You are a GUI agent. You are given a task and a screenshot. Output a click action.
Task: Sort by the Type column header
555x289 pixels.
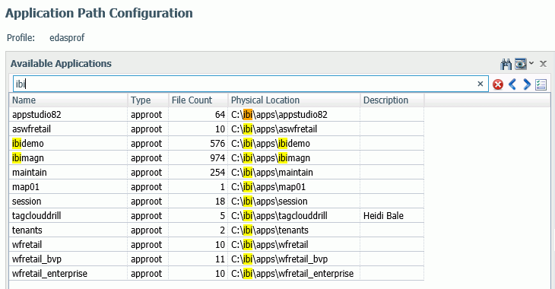148,100
